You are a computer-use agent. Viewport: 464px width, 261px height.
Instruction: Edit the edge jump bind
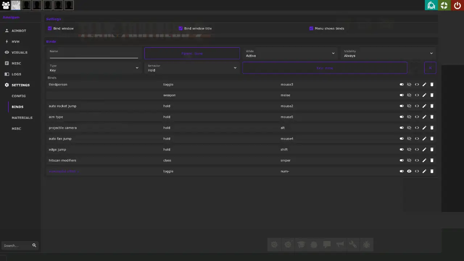click(424, 150)
